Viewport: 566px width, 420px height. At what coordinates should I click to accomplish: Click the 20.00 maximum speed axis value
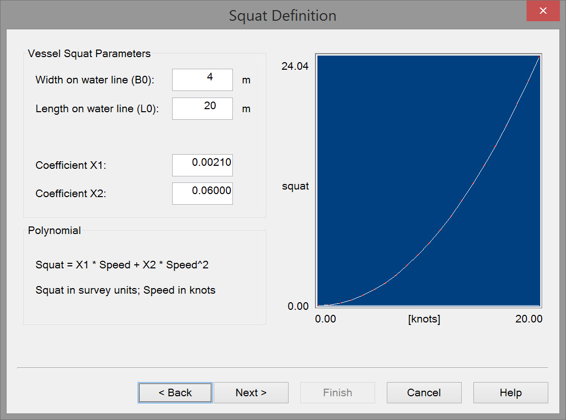(x=529, y=319)
